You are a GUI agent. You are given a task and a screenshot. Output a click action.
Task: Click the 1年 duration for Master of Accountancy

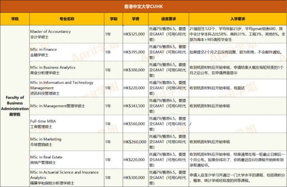[114, 34]
